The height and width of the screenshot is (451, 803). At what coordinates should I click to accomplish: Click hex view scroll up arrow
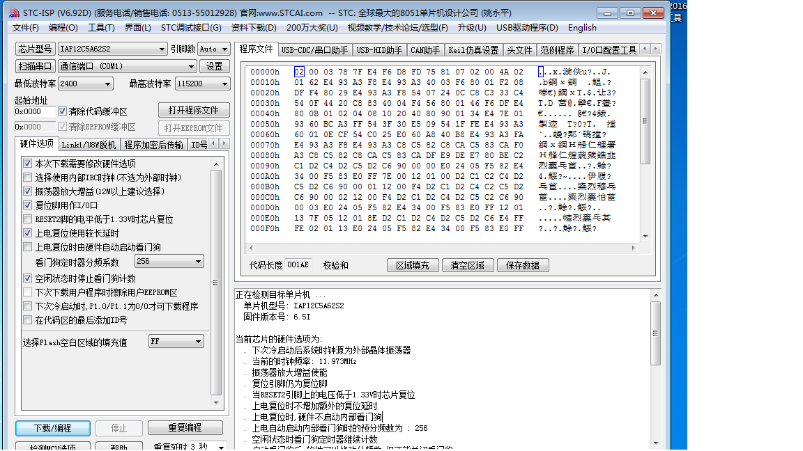[x=645, y=72]
